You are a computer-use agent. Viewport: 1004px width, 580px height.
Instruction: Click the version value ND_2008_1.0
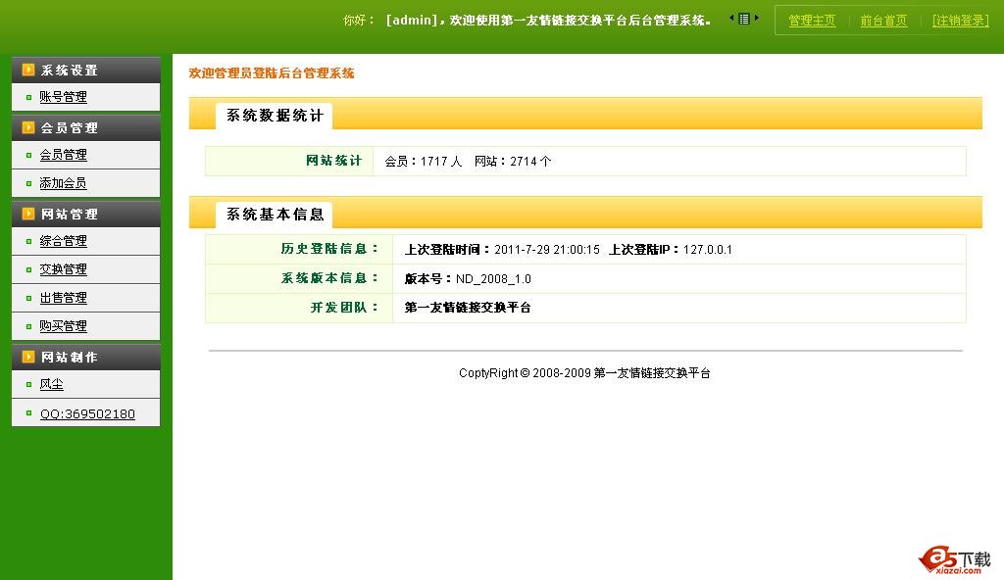(493, 279)
